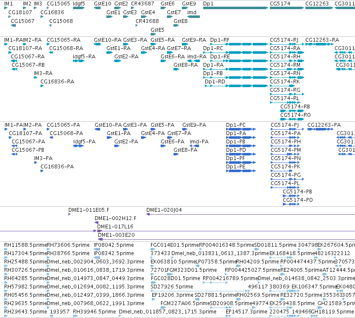
Task: Click the CG5174-PJ protein label
Action: (x=285, y=125)
